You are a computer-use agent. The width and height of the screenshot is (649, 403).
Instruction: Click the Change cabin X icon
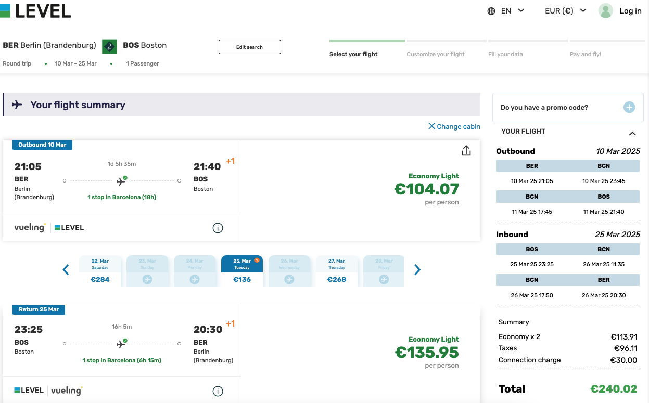pos(431,126)
